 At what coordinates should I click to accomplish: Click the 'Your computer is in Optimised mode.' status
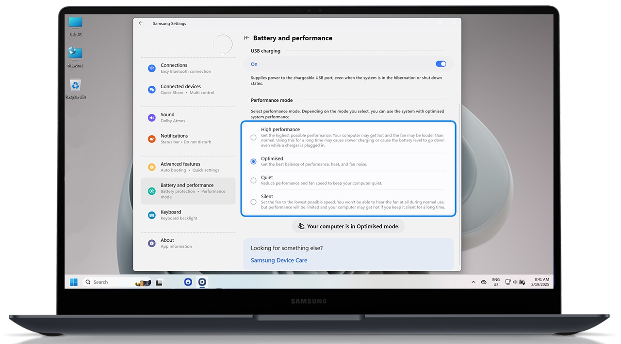(x=348, y=226)
